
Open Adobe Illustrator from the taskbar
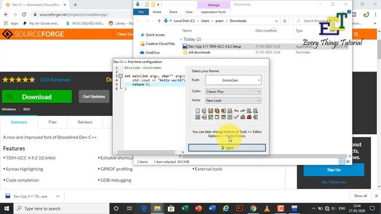click(239, 209)
